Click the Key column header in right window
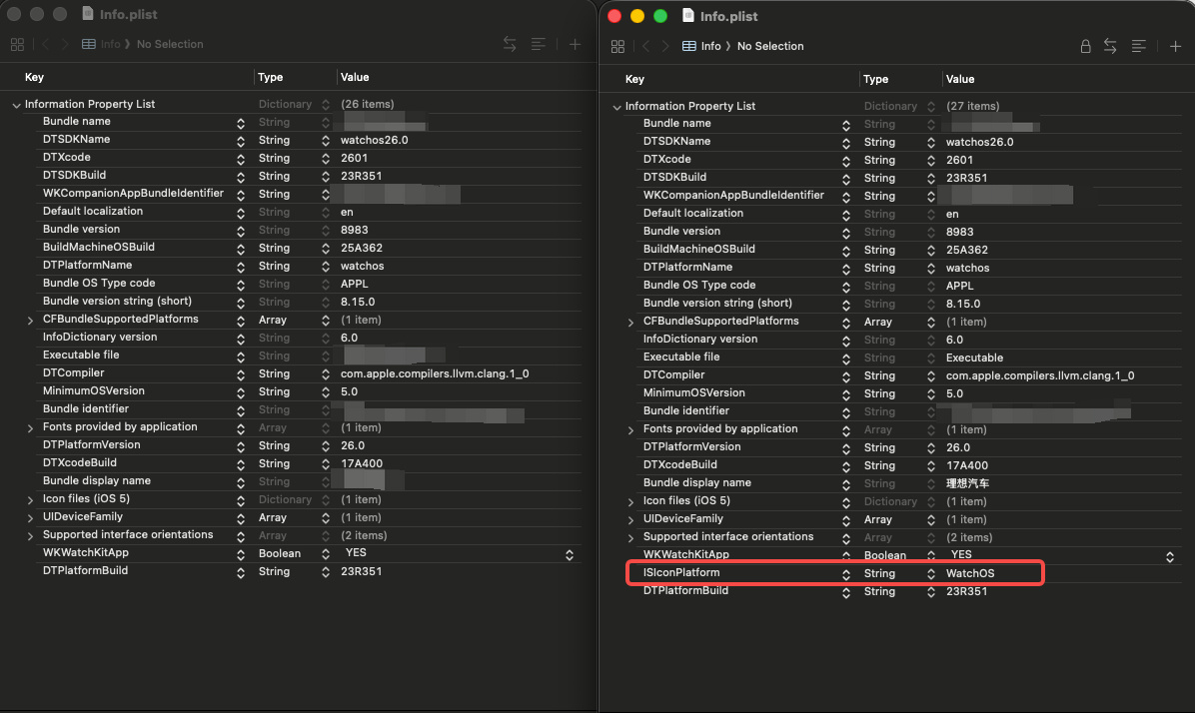The image size is (1195, 713). tap(634, 79)
